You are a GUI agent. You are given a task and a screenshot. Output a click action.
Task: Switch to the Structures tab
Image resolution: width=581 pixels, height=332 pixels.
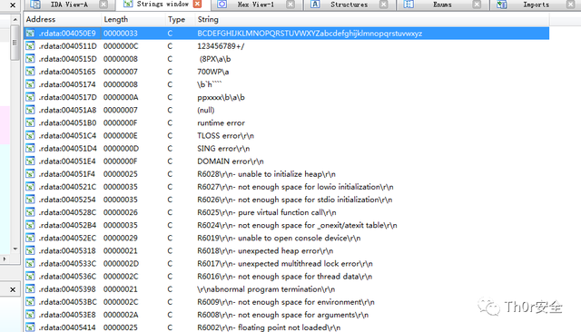[x=349, y=5]
